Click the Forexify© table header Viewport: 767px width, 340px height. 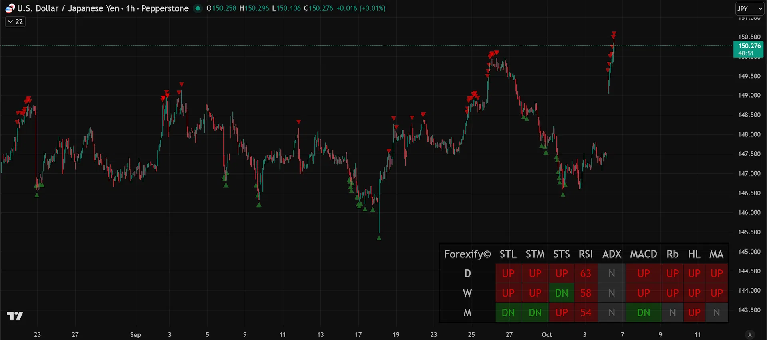point(467,254)
